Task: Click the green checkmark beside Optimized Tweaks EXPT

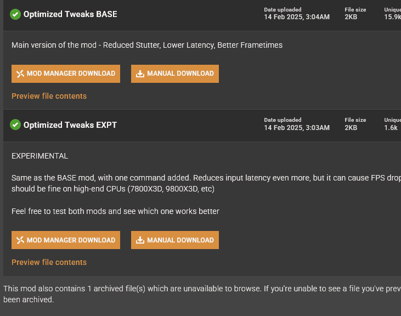Action: (x=15, y=125)
